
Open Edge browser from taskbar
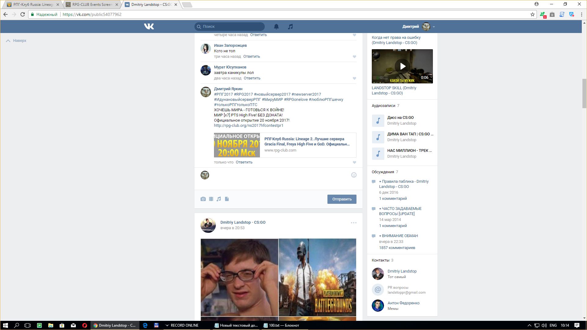[x=145, y=325]
